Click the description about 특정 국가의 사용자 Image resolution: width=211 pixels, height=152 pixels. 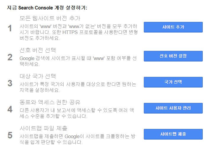click(78, 87)
